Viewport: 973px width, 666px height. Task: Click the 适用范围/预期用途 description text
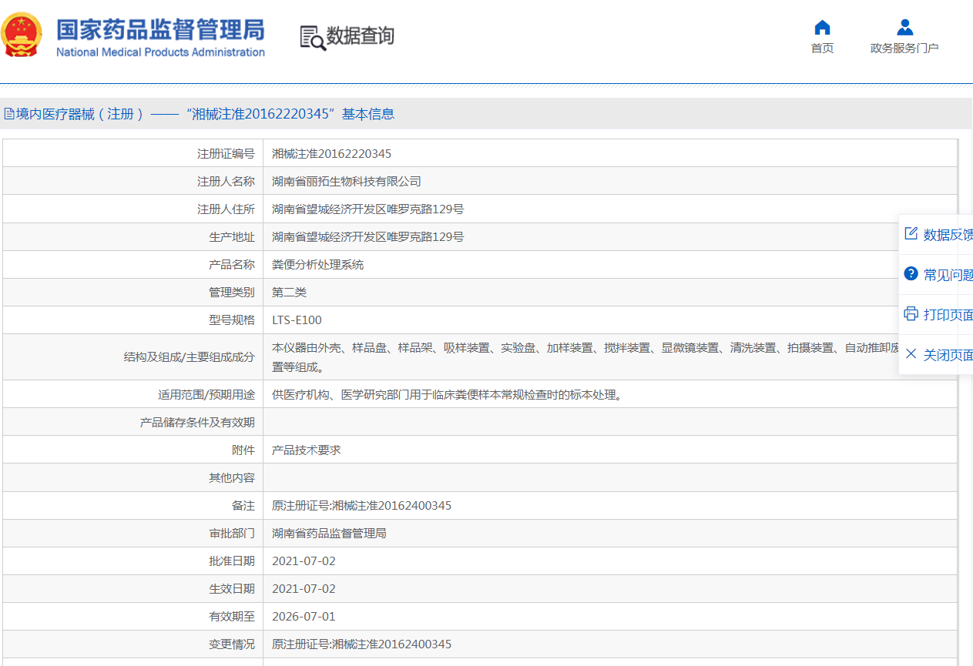pyautogui.click(x=447, y=395)
